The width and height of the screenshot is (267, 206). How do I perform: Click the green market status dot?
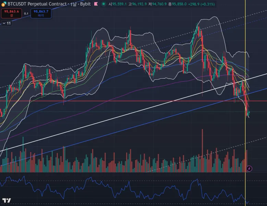point(104,4)
